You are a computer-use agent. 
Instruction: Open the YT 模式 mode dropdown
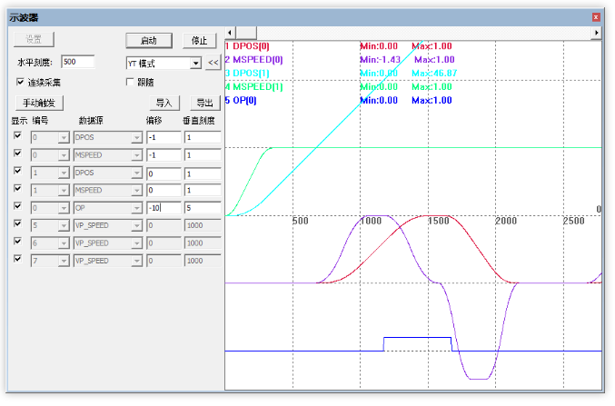pos(195,63)
